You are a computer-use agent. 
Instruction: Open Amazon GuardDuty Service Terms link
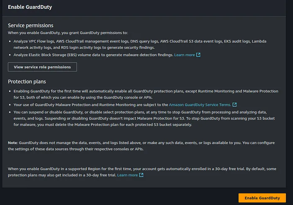pyautogui.click(x=200, y=105)
